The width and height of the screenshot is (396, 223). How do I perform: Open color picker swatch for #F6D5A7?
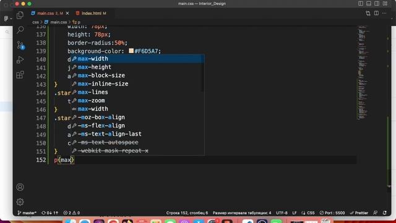point(131,51)
